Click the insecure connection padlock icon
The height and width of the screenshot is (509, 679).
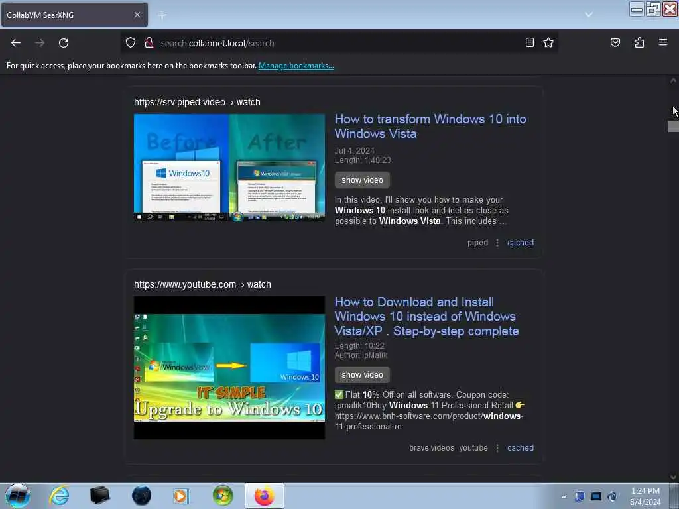click(x=149, y=42)
